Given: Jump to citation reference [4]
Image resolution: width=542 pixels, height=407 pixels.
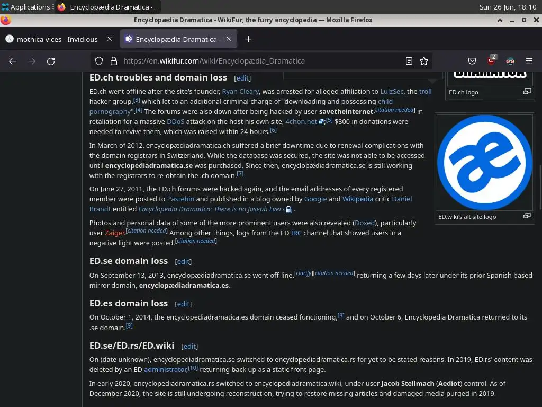Looking at the screenshot, I should pyautogui.click(x=139, y=110).
